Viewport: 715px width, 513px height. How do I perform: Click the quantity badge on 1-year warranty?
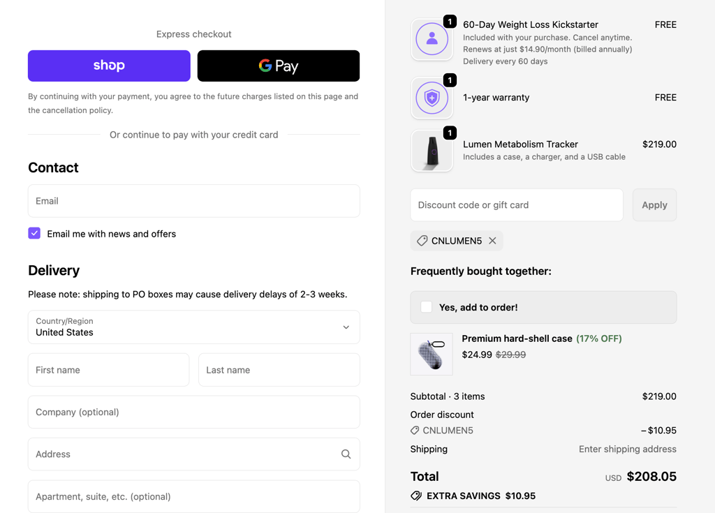pyautogui.click(x=450, y=80)
